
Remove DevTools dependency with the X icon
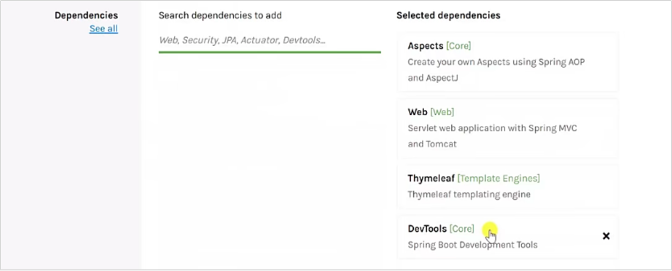(x=606, y=236)
